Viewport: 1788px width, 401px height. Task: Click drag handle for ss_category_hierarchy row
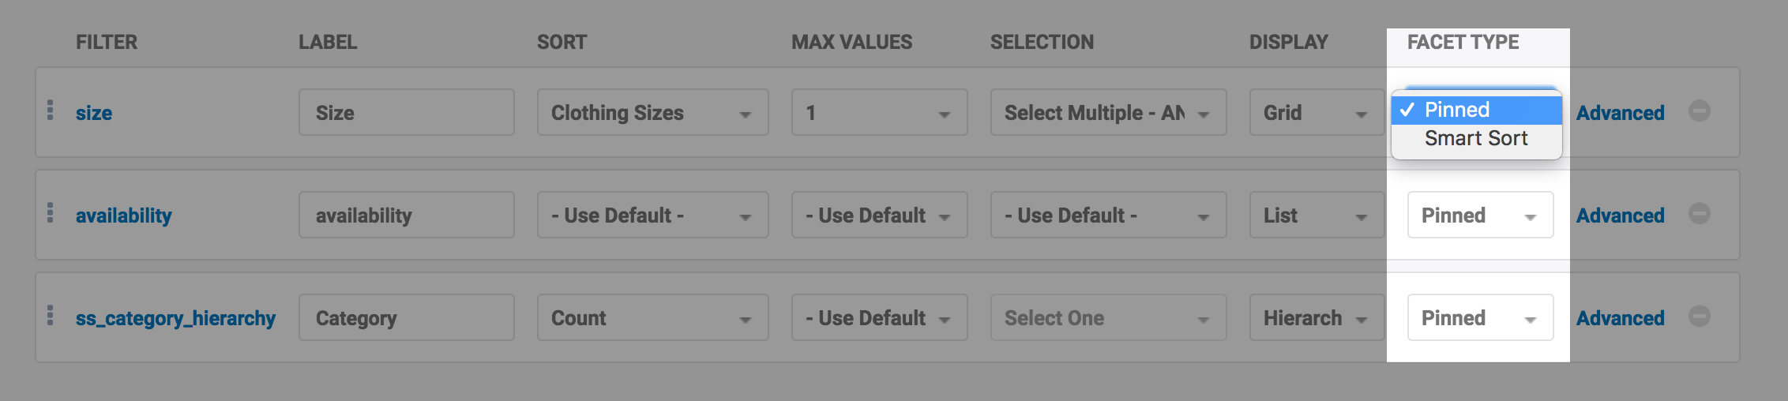pyautogui.click(x=51, y=316)
